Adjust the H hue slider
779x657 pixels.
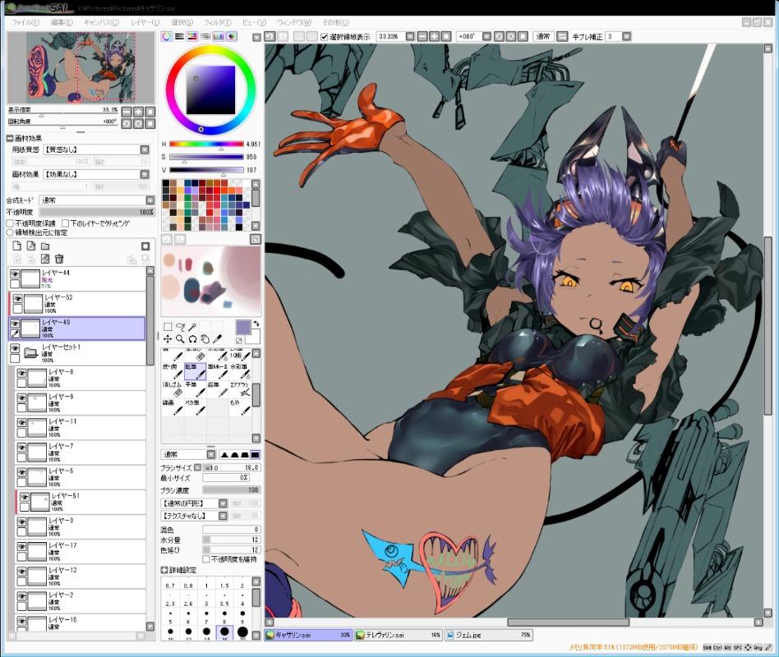click(206, 144)
